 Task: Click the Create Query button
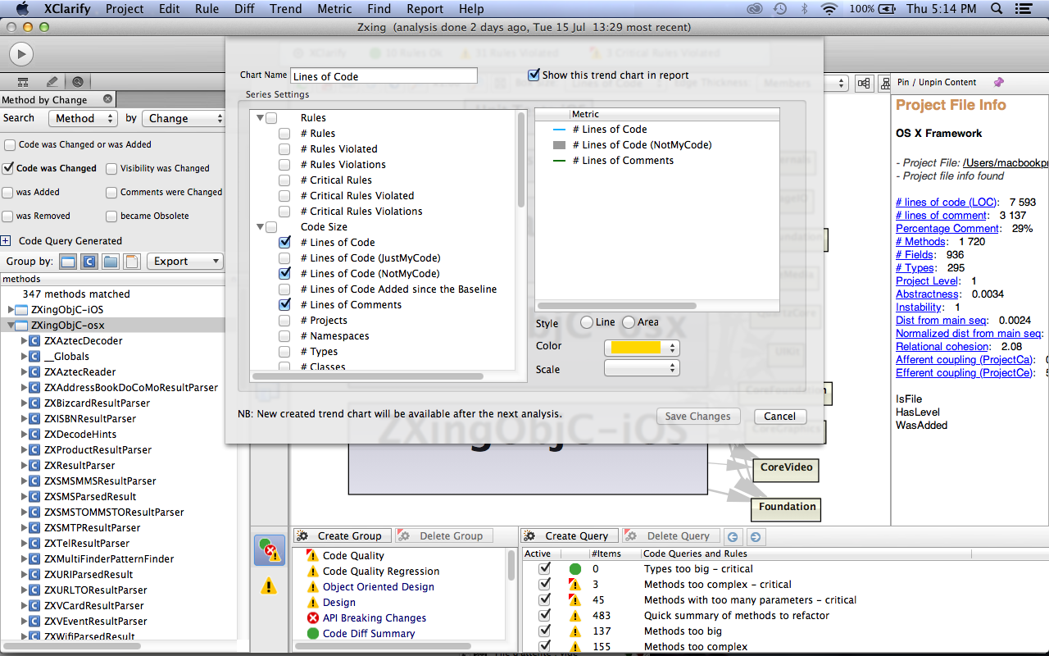[x=570, y=536]
